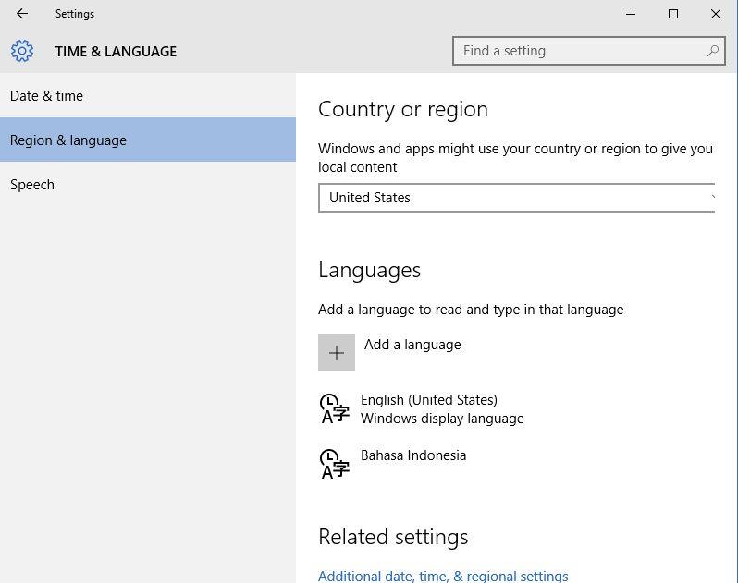Viewport: 738px width, 583px height.
Task: Click the Add a language label
Action: click(x=412, y=345)
